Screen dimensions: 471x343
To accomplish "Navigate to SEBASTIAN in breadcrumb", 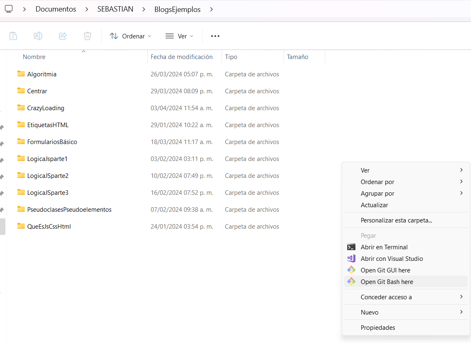I will pyautogui.click(x=115, y=9).
